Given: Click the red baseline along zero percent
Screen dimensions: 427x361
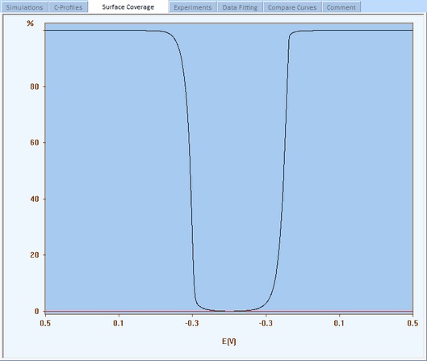Looking at the screenshot, I should click(228, 311).
